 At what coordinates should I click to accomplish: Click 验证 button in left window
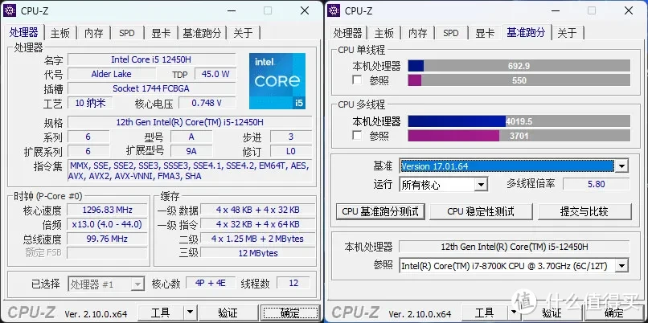pyautogui.click(x=228, y=313)
